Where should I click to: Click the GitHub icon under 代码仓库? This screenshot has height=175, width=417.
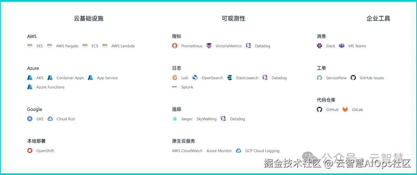click(319, 109)
